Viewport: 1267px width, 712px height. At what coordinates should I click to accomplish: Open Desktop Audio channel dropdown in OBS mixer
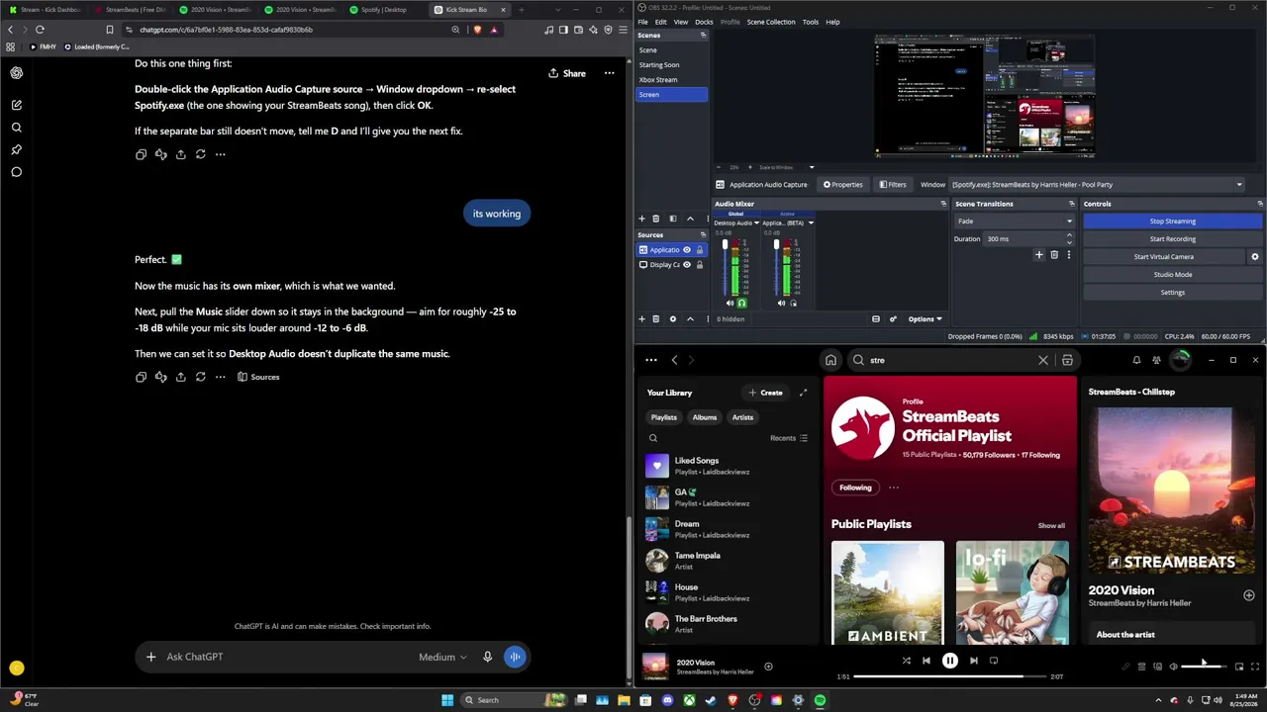(x=756, y=223)
